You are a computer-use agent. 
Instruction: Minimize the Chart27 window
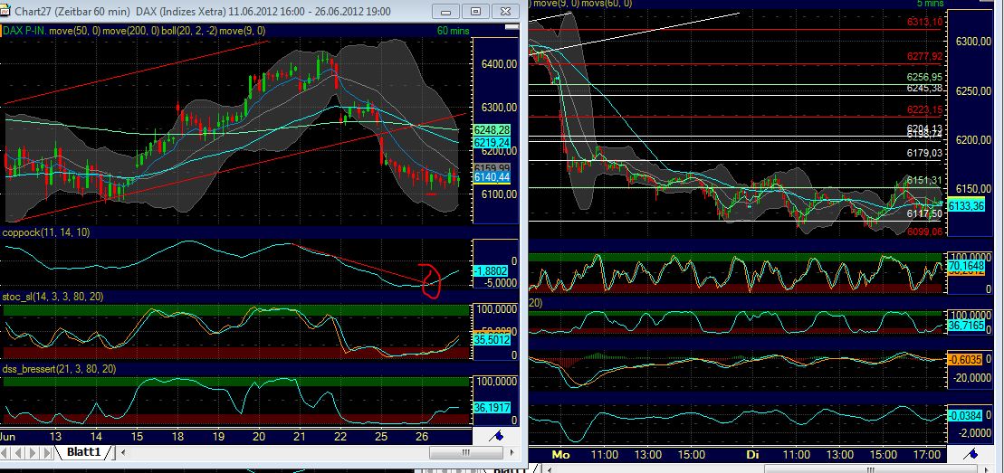(445, 11)
